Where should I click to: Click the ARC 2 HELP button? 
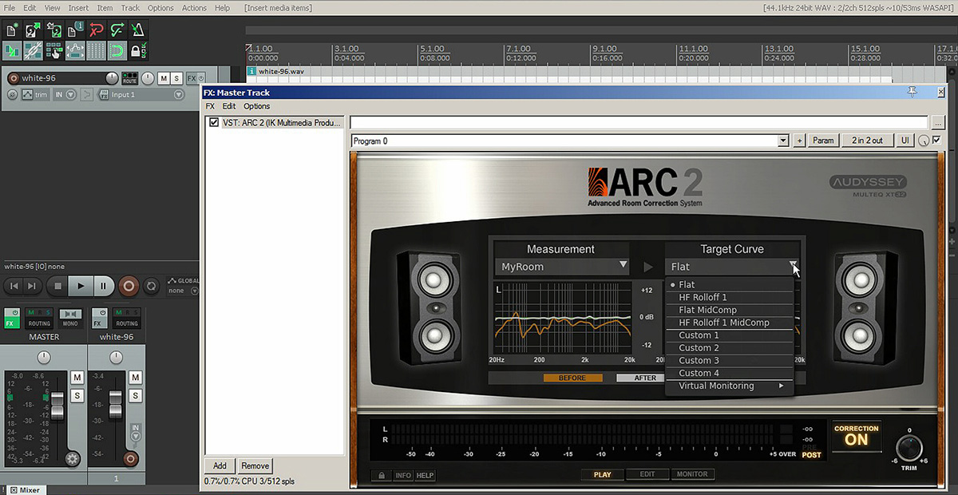coord(425,476)
